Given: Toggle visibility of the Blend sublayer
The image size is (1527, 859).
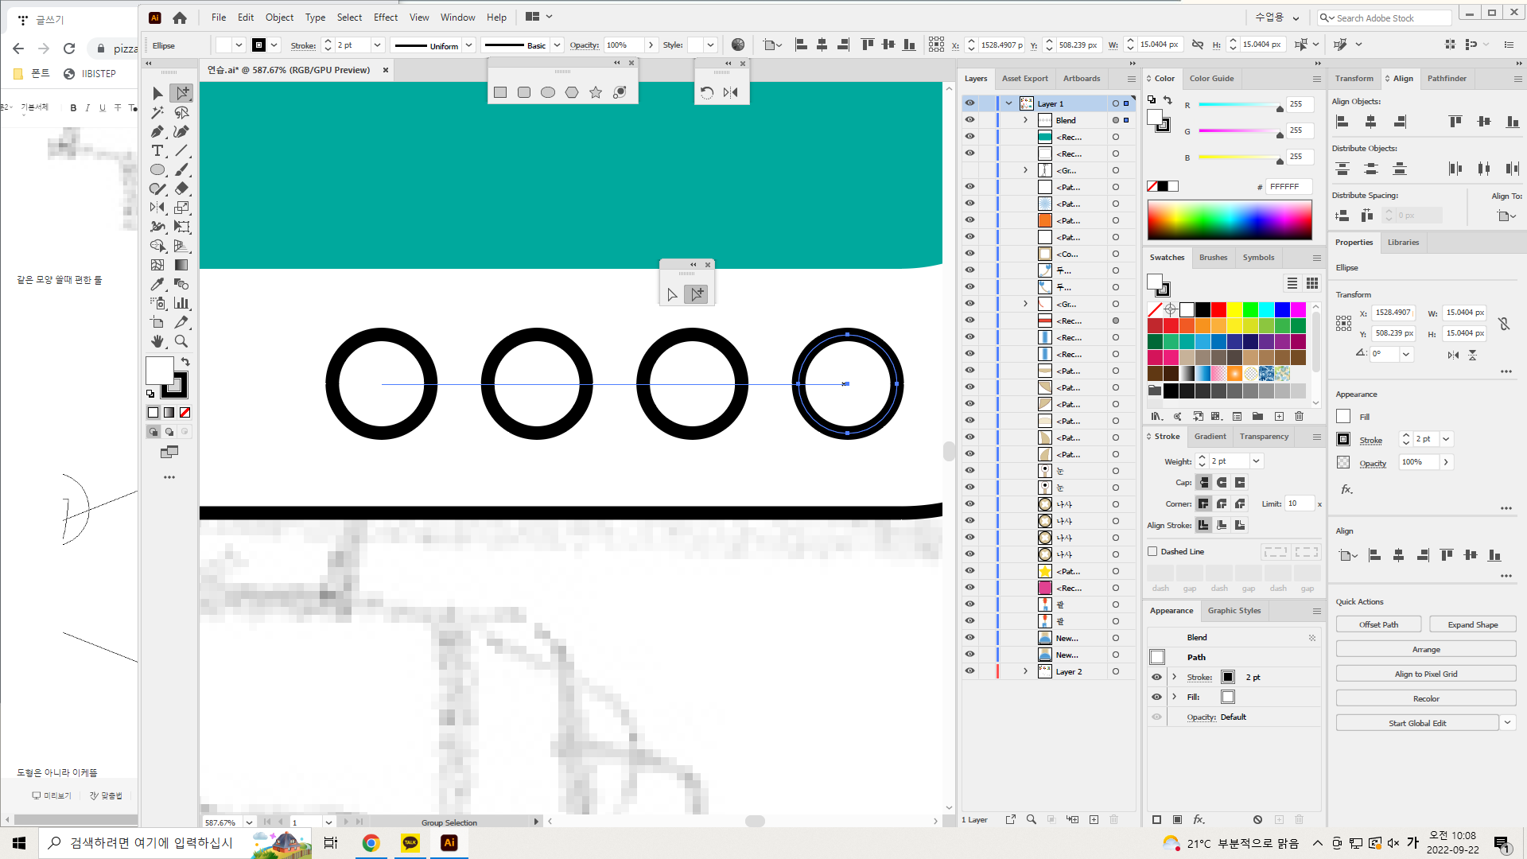Looking at the screenshot, I should 969,120.
